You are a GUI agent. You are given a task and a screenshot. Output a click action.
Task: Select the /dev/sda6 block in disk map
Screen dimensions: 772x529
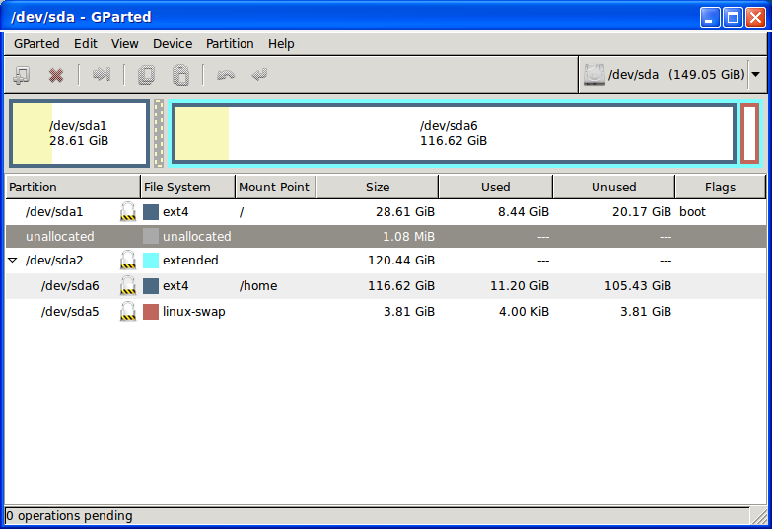pos(454,132)
